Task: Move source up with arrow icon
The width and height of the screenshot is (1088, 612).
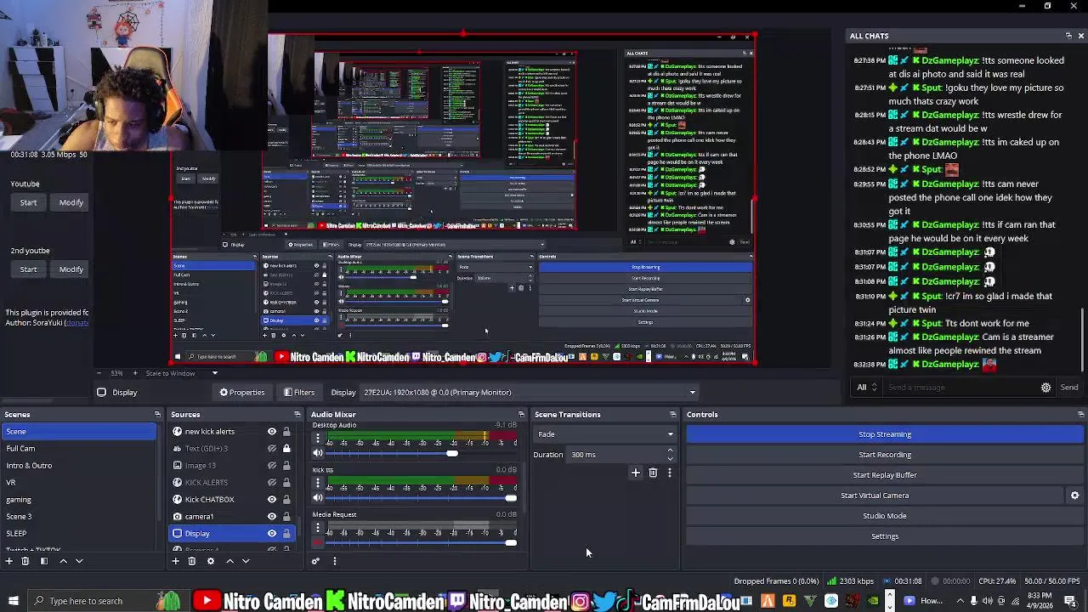Action: coord(229,561)
